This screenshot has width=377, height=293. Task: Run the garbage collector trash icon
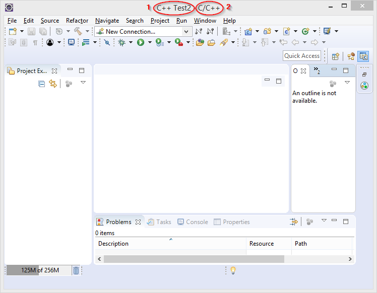tap(76, 270)
